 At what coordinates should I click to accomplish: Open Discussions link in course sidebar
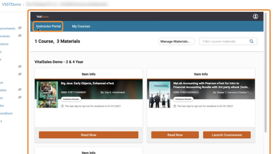4,44
